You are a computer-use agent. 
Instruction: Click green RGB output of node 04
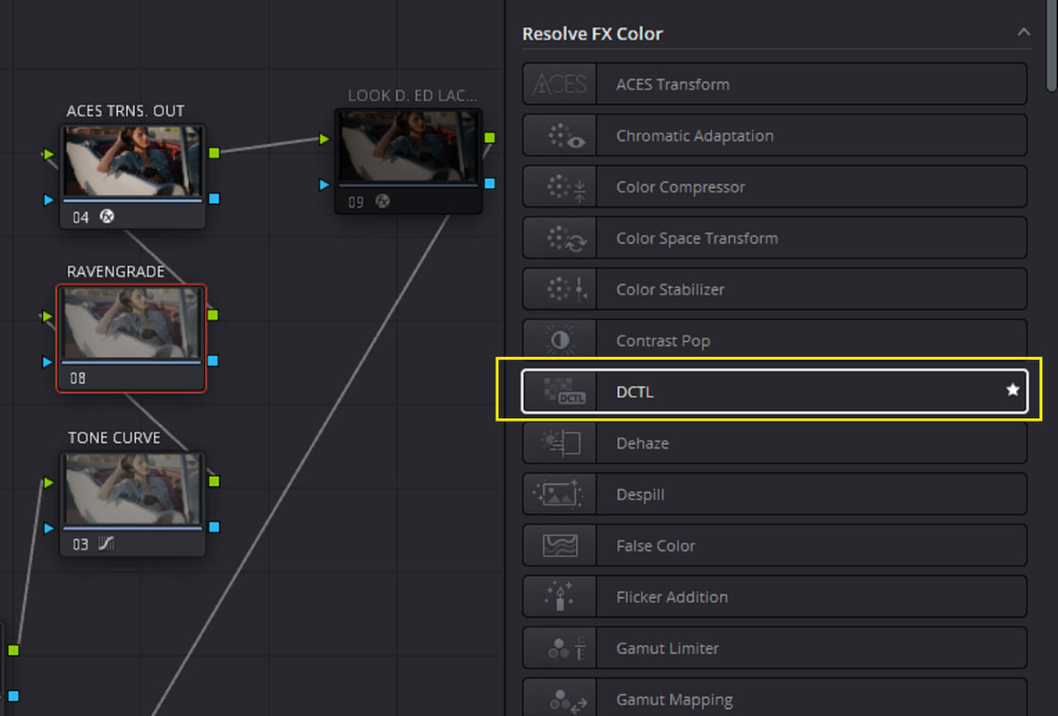tap(214, 153)
